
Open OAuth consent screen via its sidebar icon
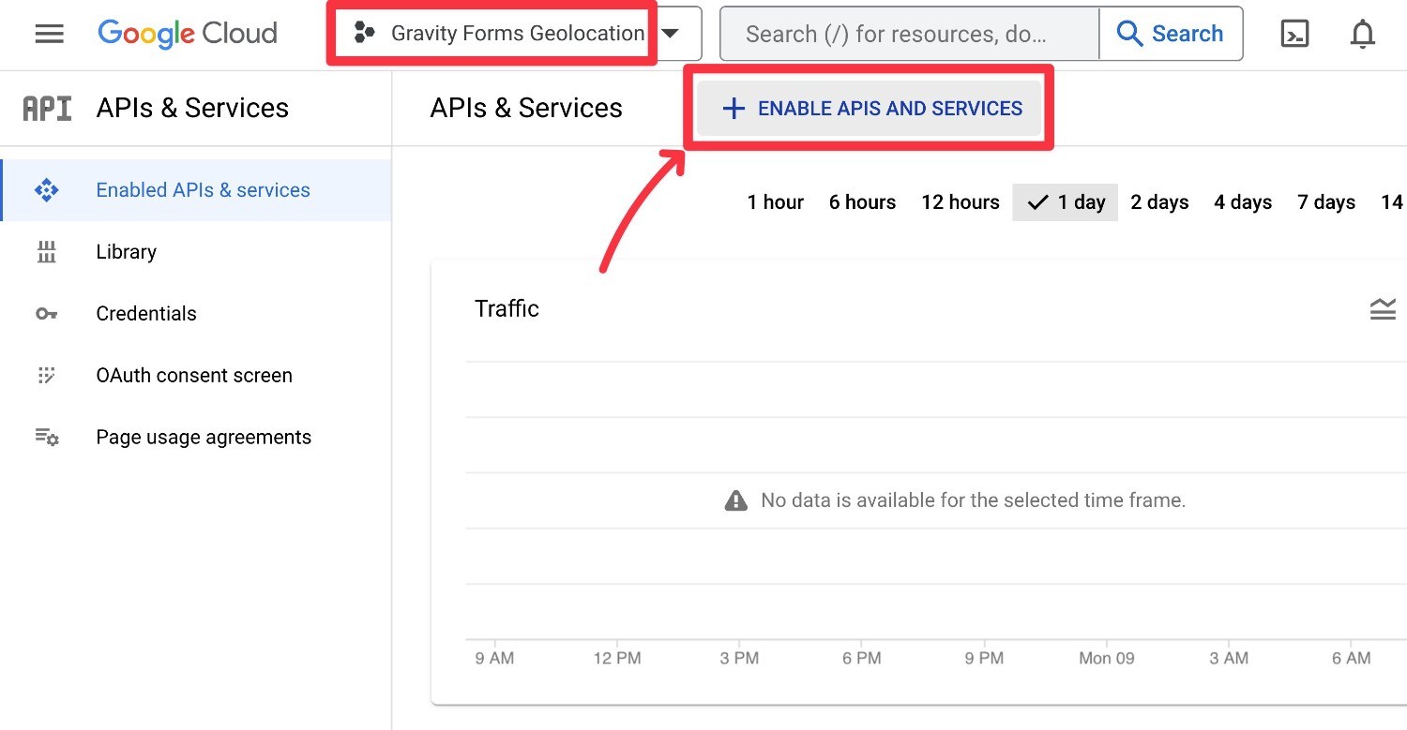[47, 375]
